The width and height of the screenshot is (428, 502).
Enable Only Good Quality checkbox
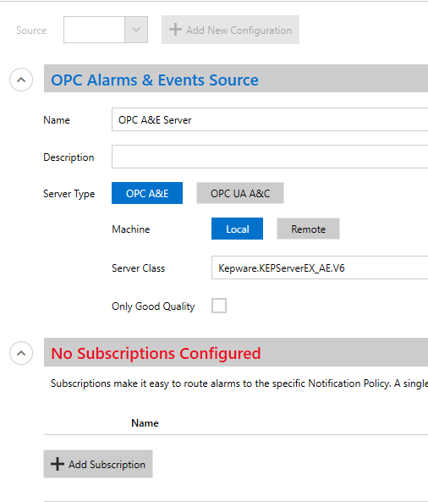tap(219, 306)
